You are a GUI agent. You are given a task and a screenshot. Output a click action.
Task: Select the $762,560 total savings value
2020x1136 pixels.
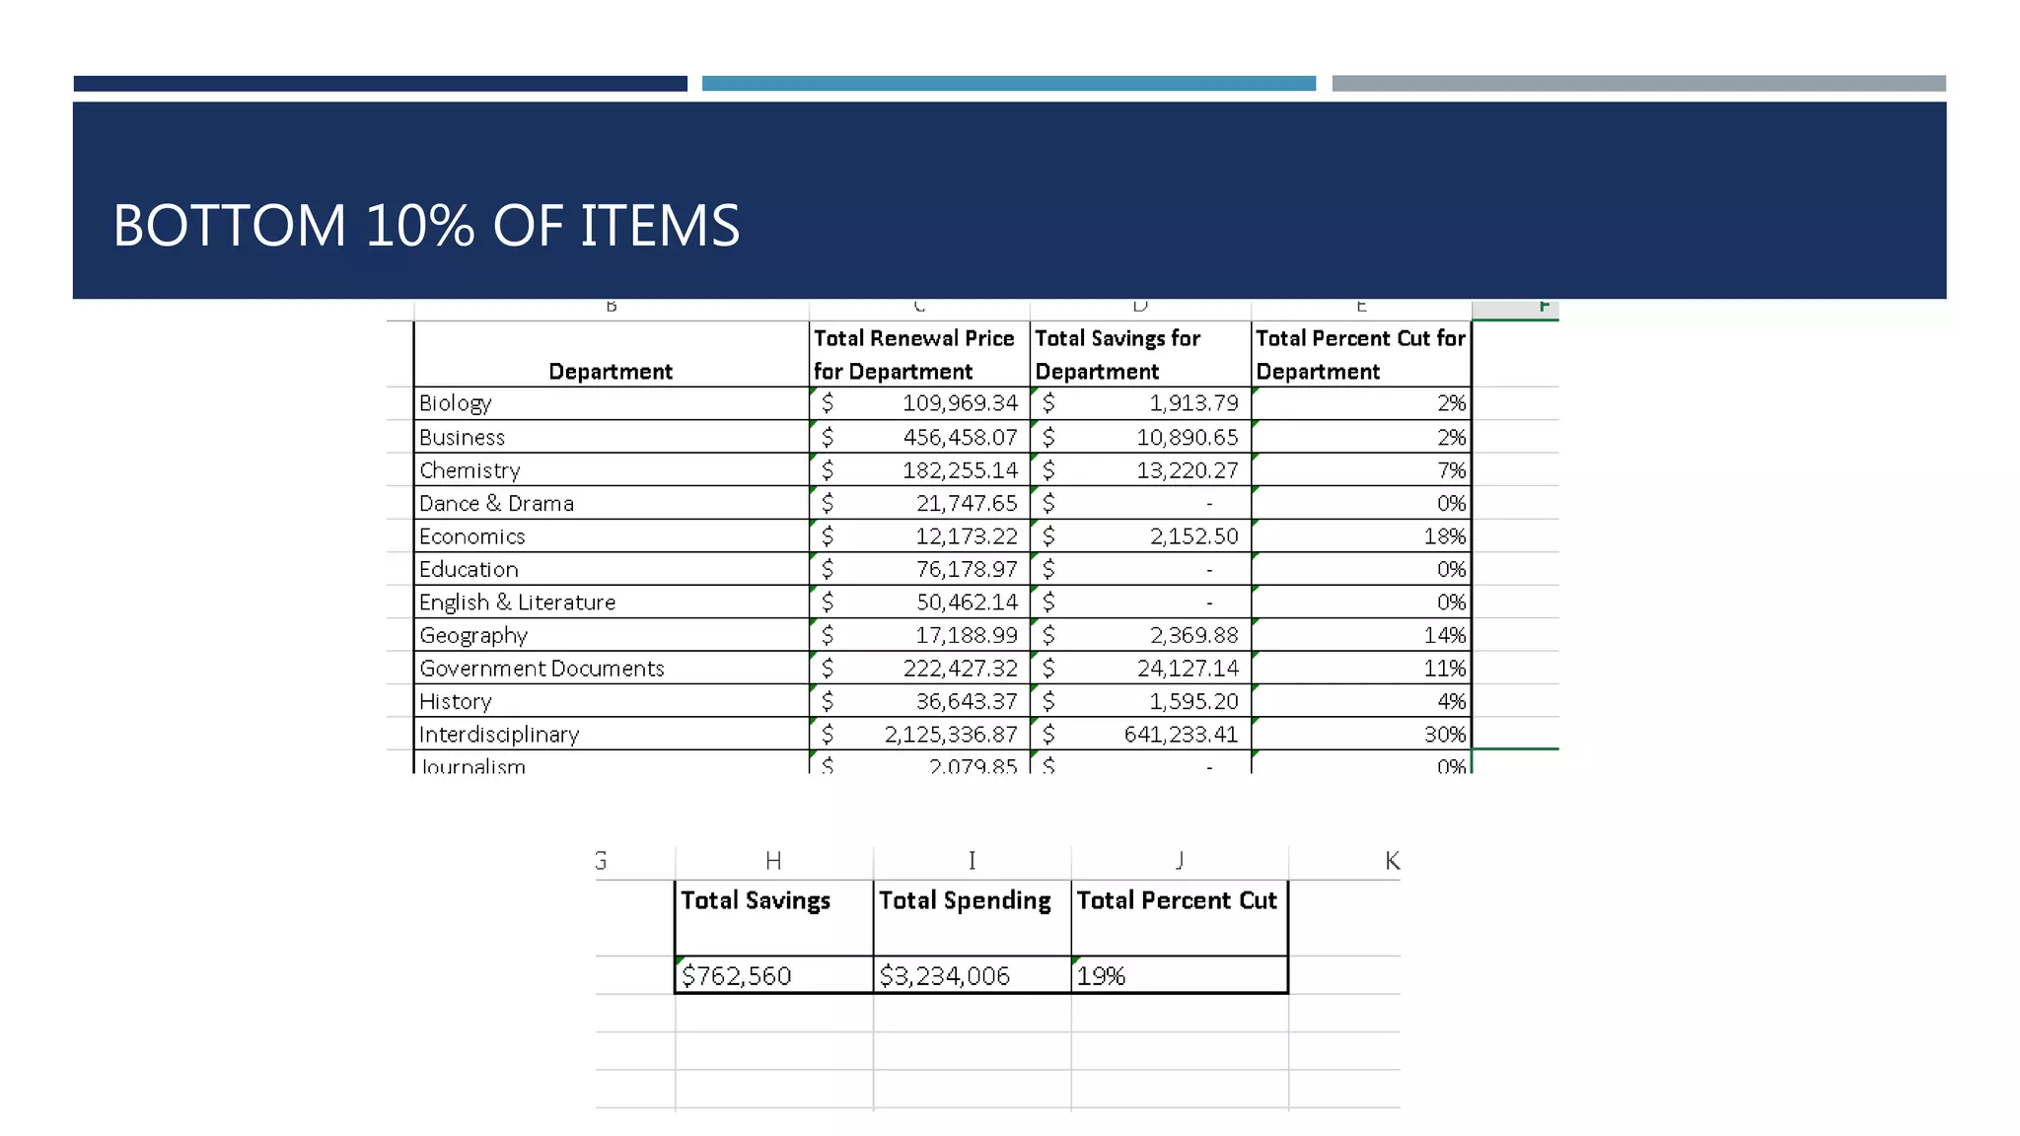[774, 975]
